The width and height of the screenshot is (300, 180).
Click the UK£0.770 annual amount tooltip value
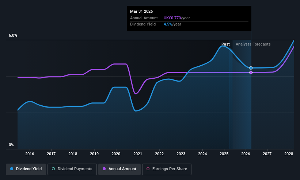pyautogui.click(x=172, y=18)
